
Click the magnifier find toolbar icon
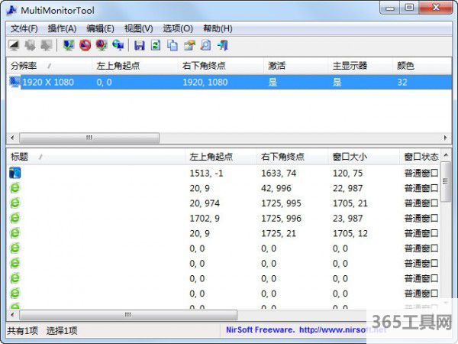(x=205, y=45)
